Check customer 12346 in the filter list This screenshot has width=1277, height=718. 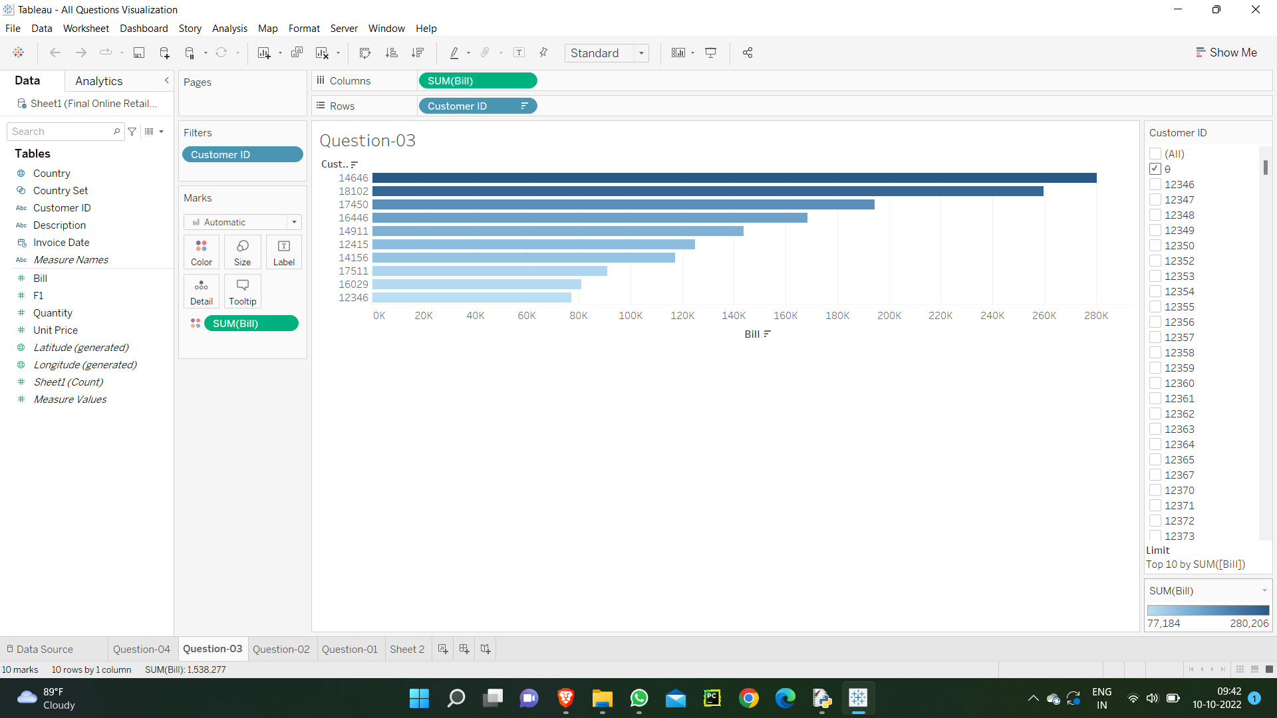coord(1155,184)
